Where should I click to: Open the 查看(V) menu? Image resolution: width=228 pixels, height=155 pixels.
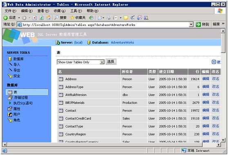tap(43, 11)
